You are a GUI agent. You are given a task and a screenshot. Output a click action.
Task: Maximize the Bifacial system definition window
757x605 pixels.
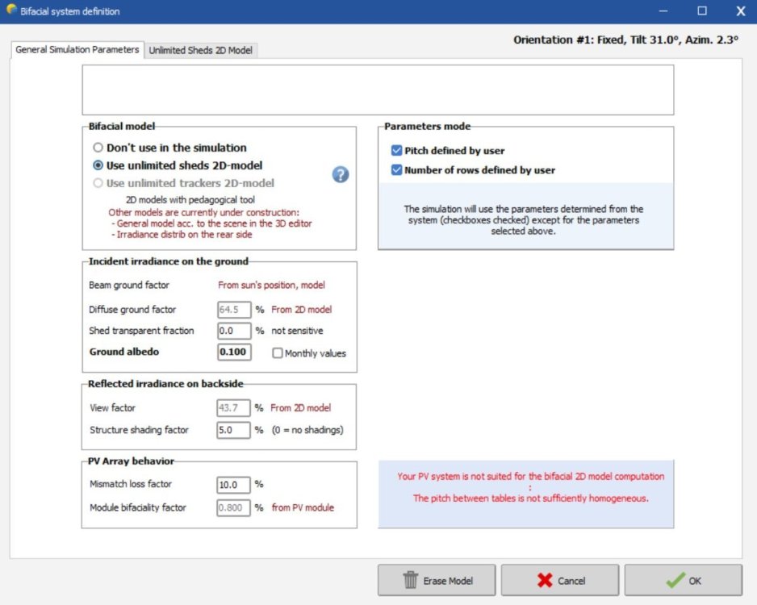click(702, 11)
